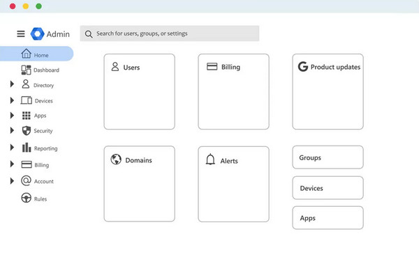This screenshot has height=257, width=419.
Task: Expand the Directory section arrow
Action: pos(12,84)
